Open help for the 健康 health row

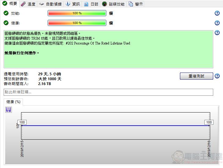pyautogui.click(x=217, y=23)
